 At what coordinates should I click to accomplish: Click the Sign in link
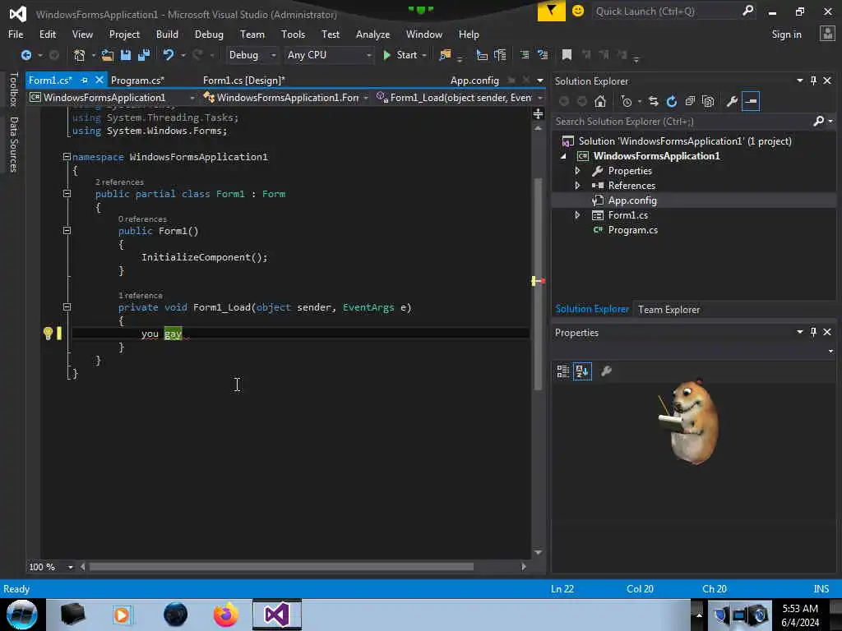point(786,35)
